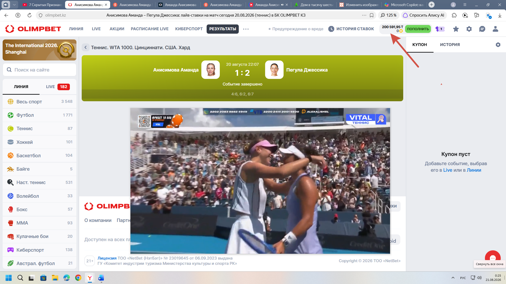Open the red support chat bubble
Image resolution: width=506 pixels, height=284 pixels.
[x=493, y=257]
